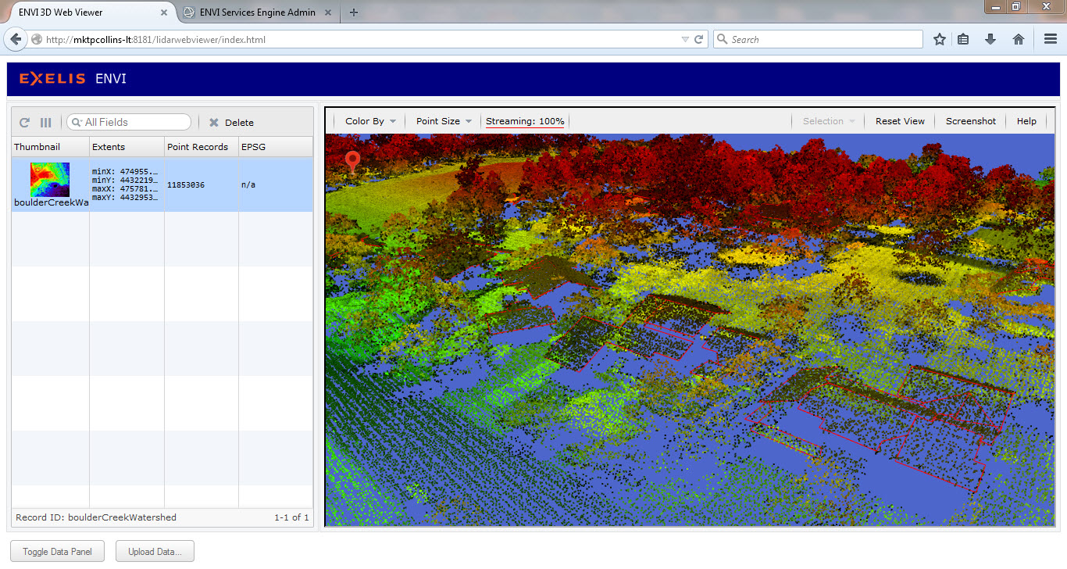Viewport: 1067px width, 569px height.
Task: Open the browser downloads arrow
Action: pos(990,39)
